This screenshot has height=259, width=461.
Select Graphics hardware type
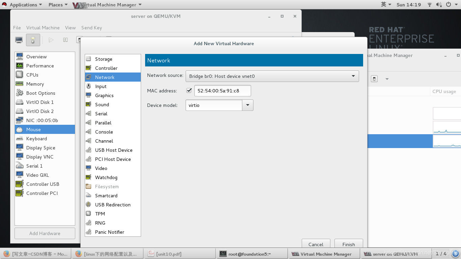tap(113, 95)
